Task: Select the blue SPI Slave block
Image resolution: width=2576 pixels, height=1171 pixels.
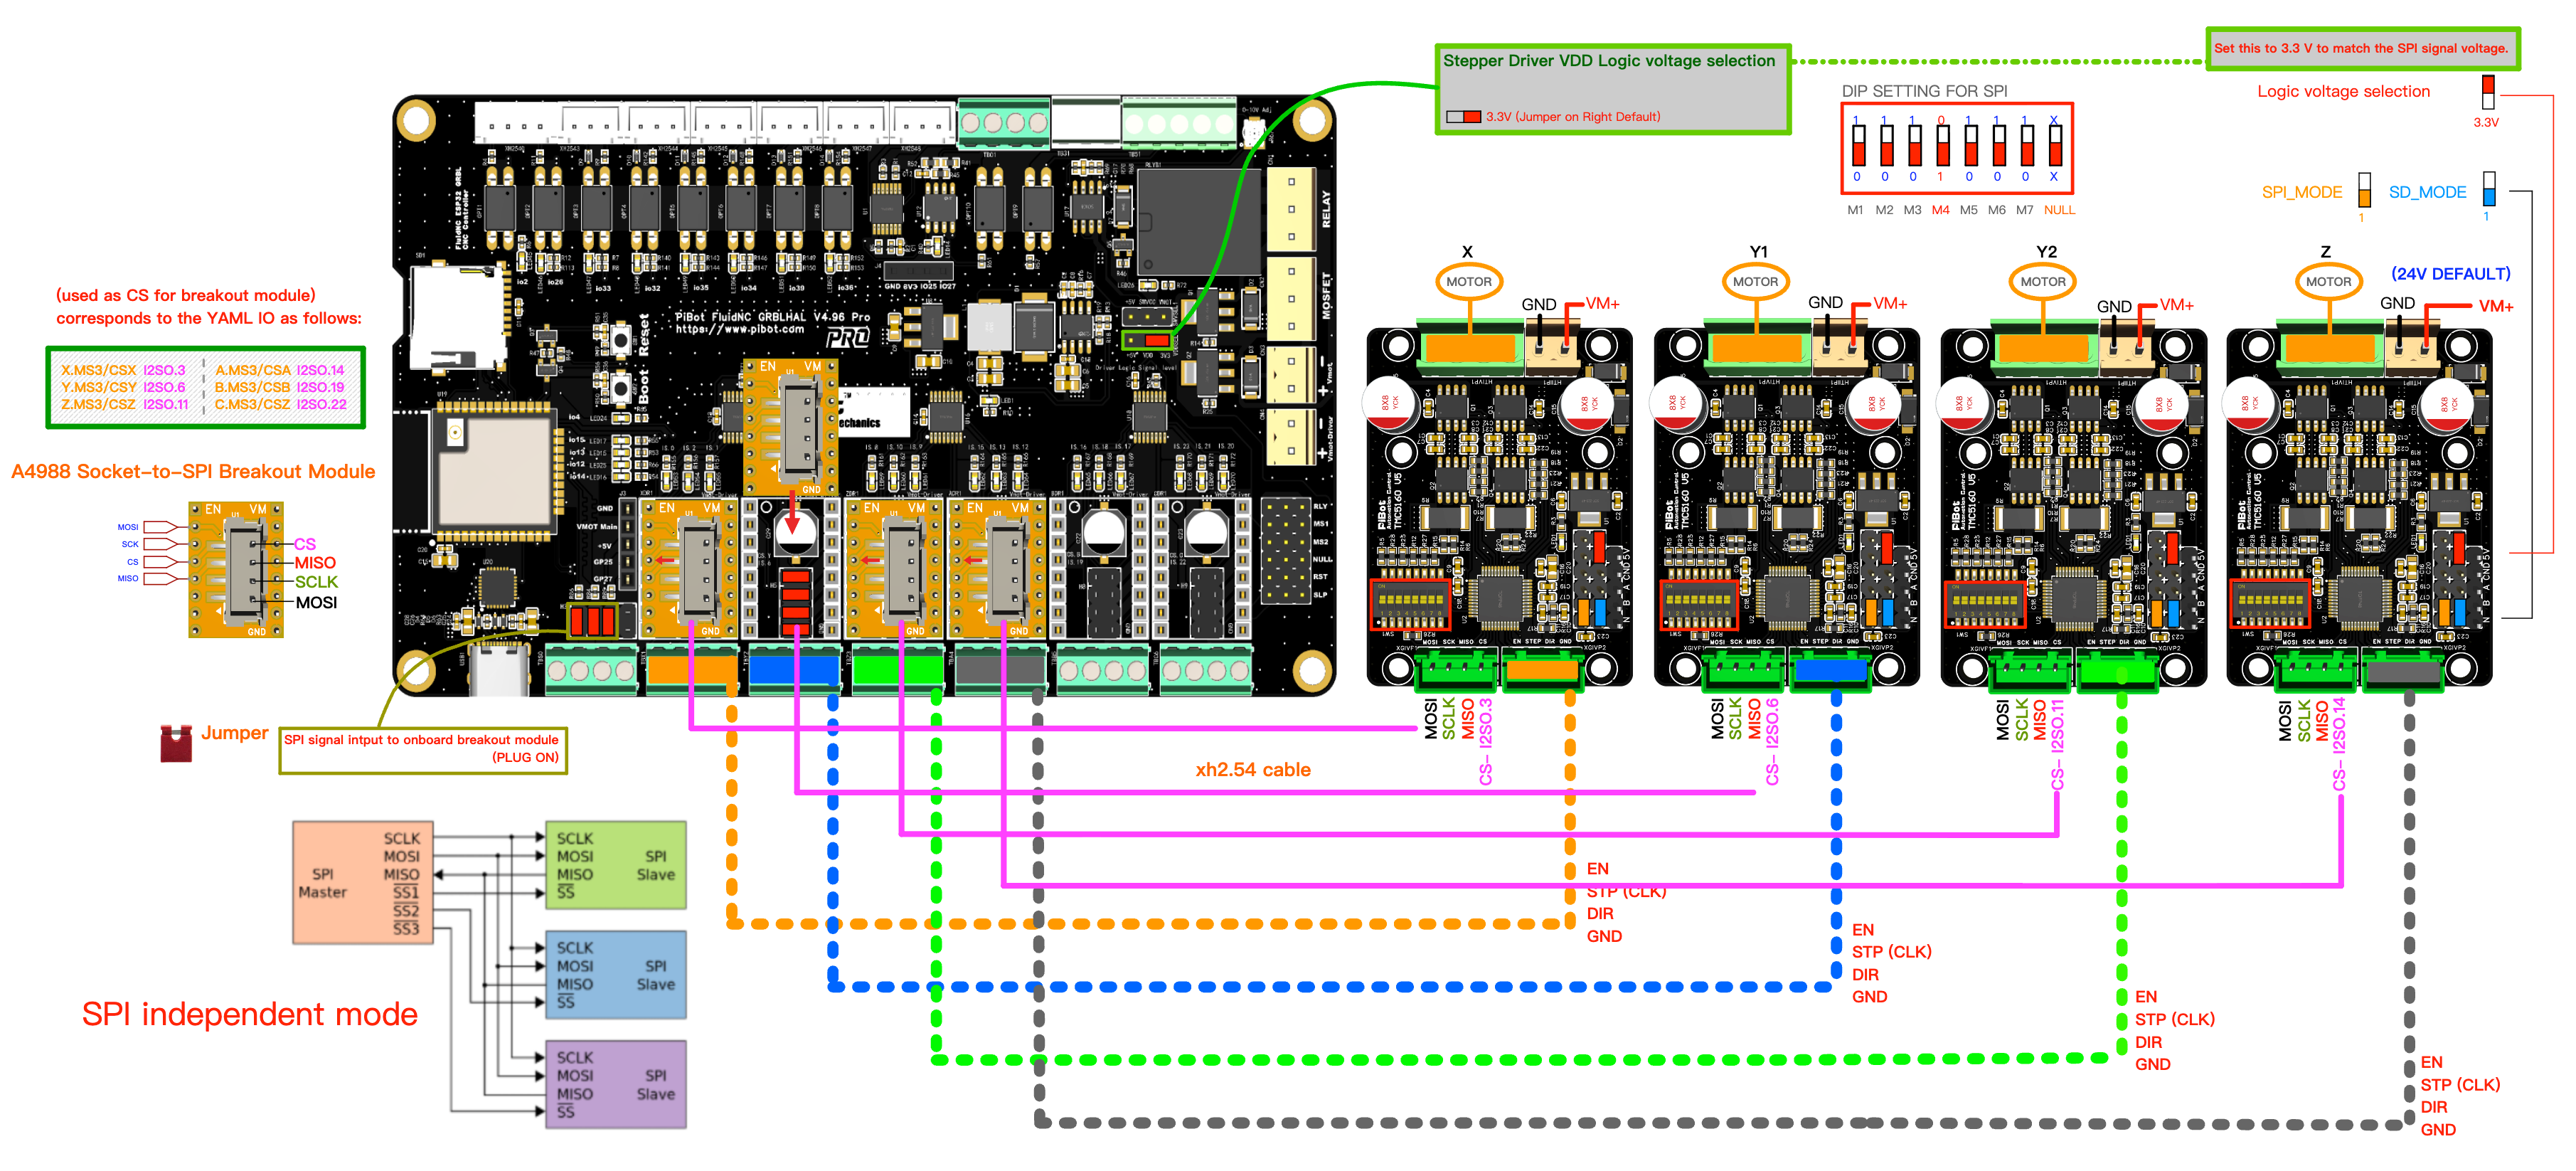Action: 616,975
